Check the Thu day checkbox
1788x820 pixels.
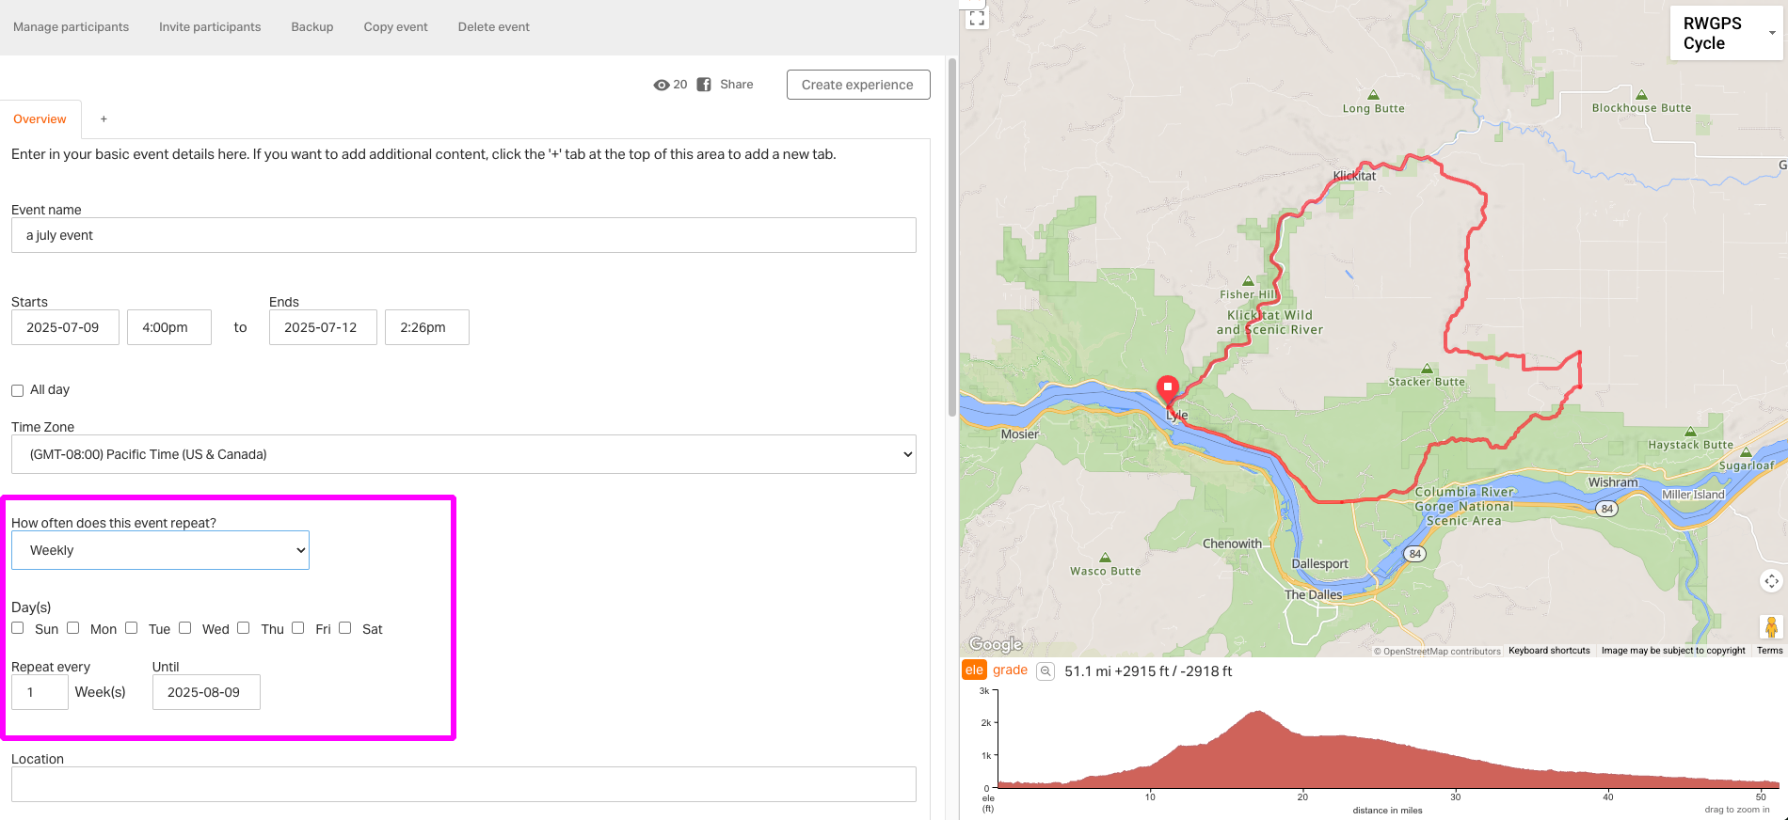point(243,627)
